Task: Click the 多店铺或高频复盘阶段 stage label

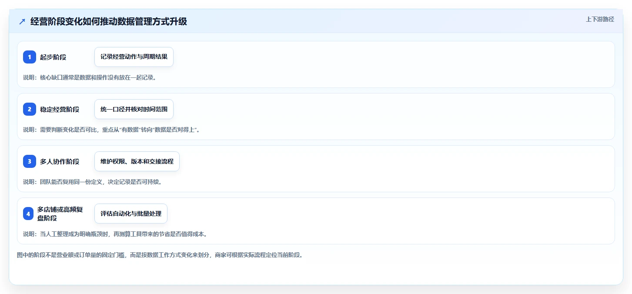Action: point(60,214)
